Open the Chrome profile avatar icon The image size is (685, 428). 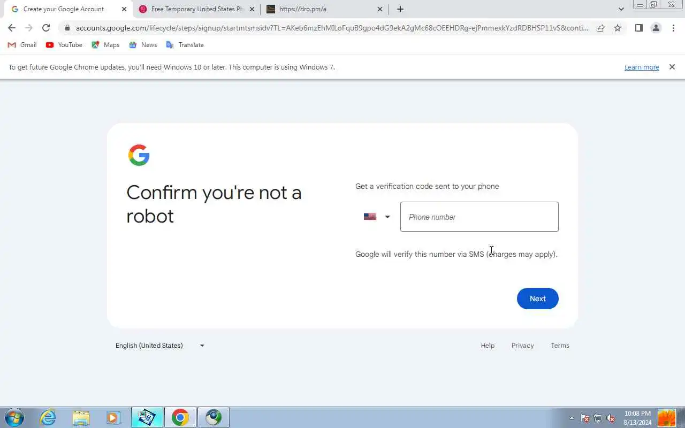tap(656, 28)
